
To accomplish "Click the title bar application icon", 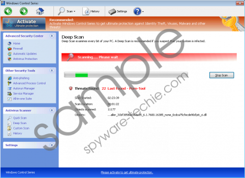I will pos(3,3).
